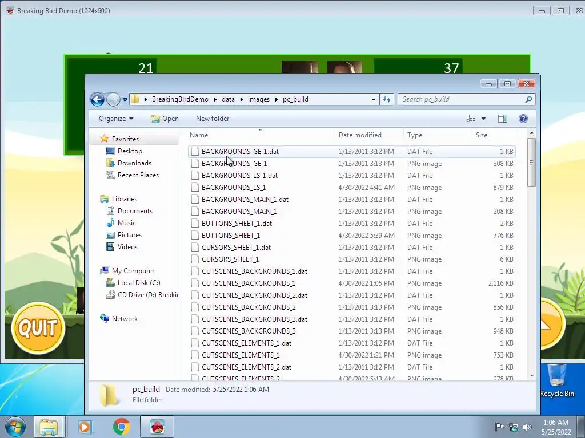Select Libraries in the navigation pane
The width and height of the screenshot is (585, 438).
point(124,199)
